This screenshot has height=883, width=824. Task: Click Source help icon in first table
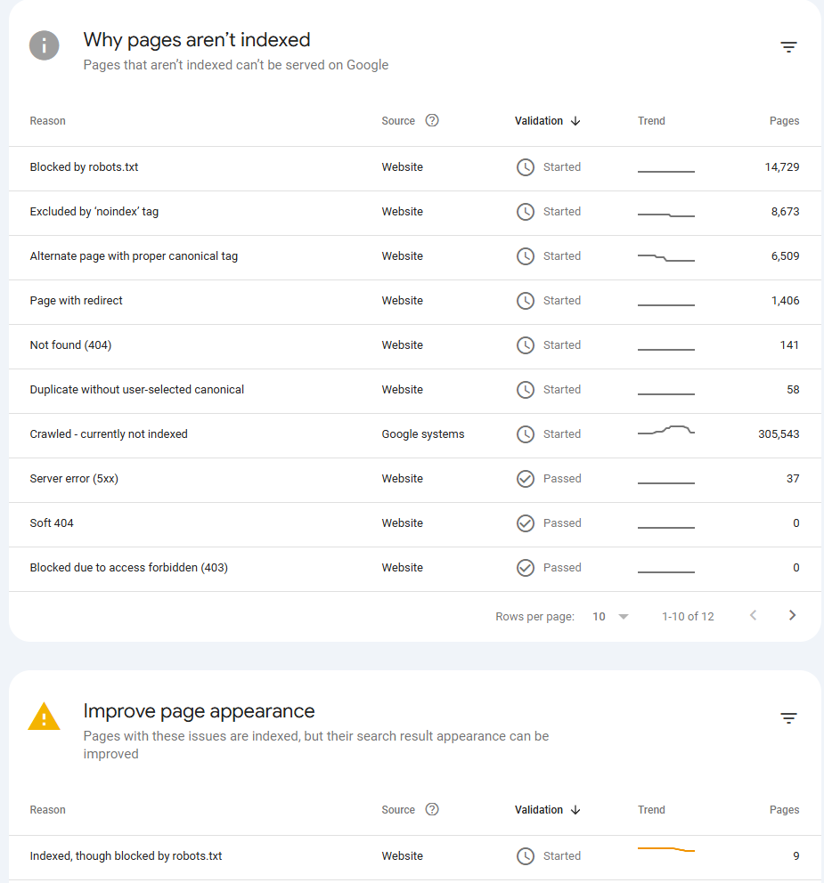432,121
